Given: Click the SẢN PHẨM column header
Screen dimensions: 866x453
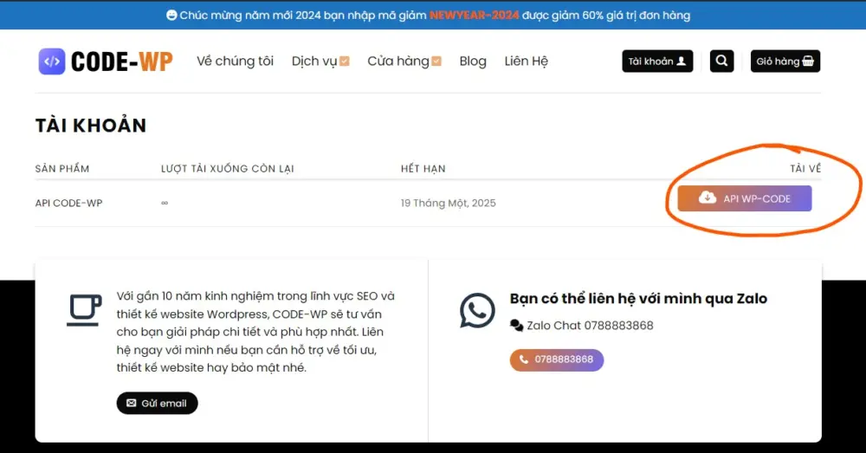Looking at the screenshot, I should click(61, 169).
